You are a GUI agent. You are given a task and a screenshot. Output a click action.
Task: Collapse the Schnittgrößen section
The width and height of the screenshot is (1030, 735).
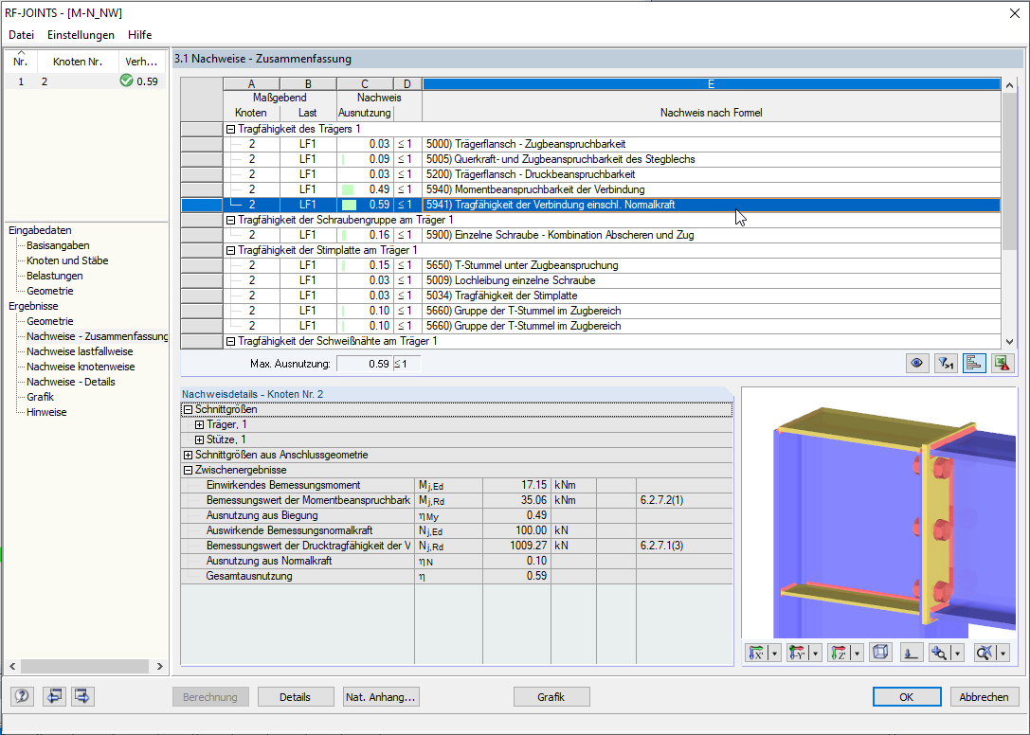[188, 410]
